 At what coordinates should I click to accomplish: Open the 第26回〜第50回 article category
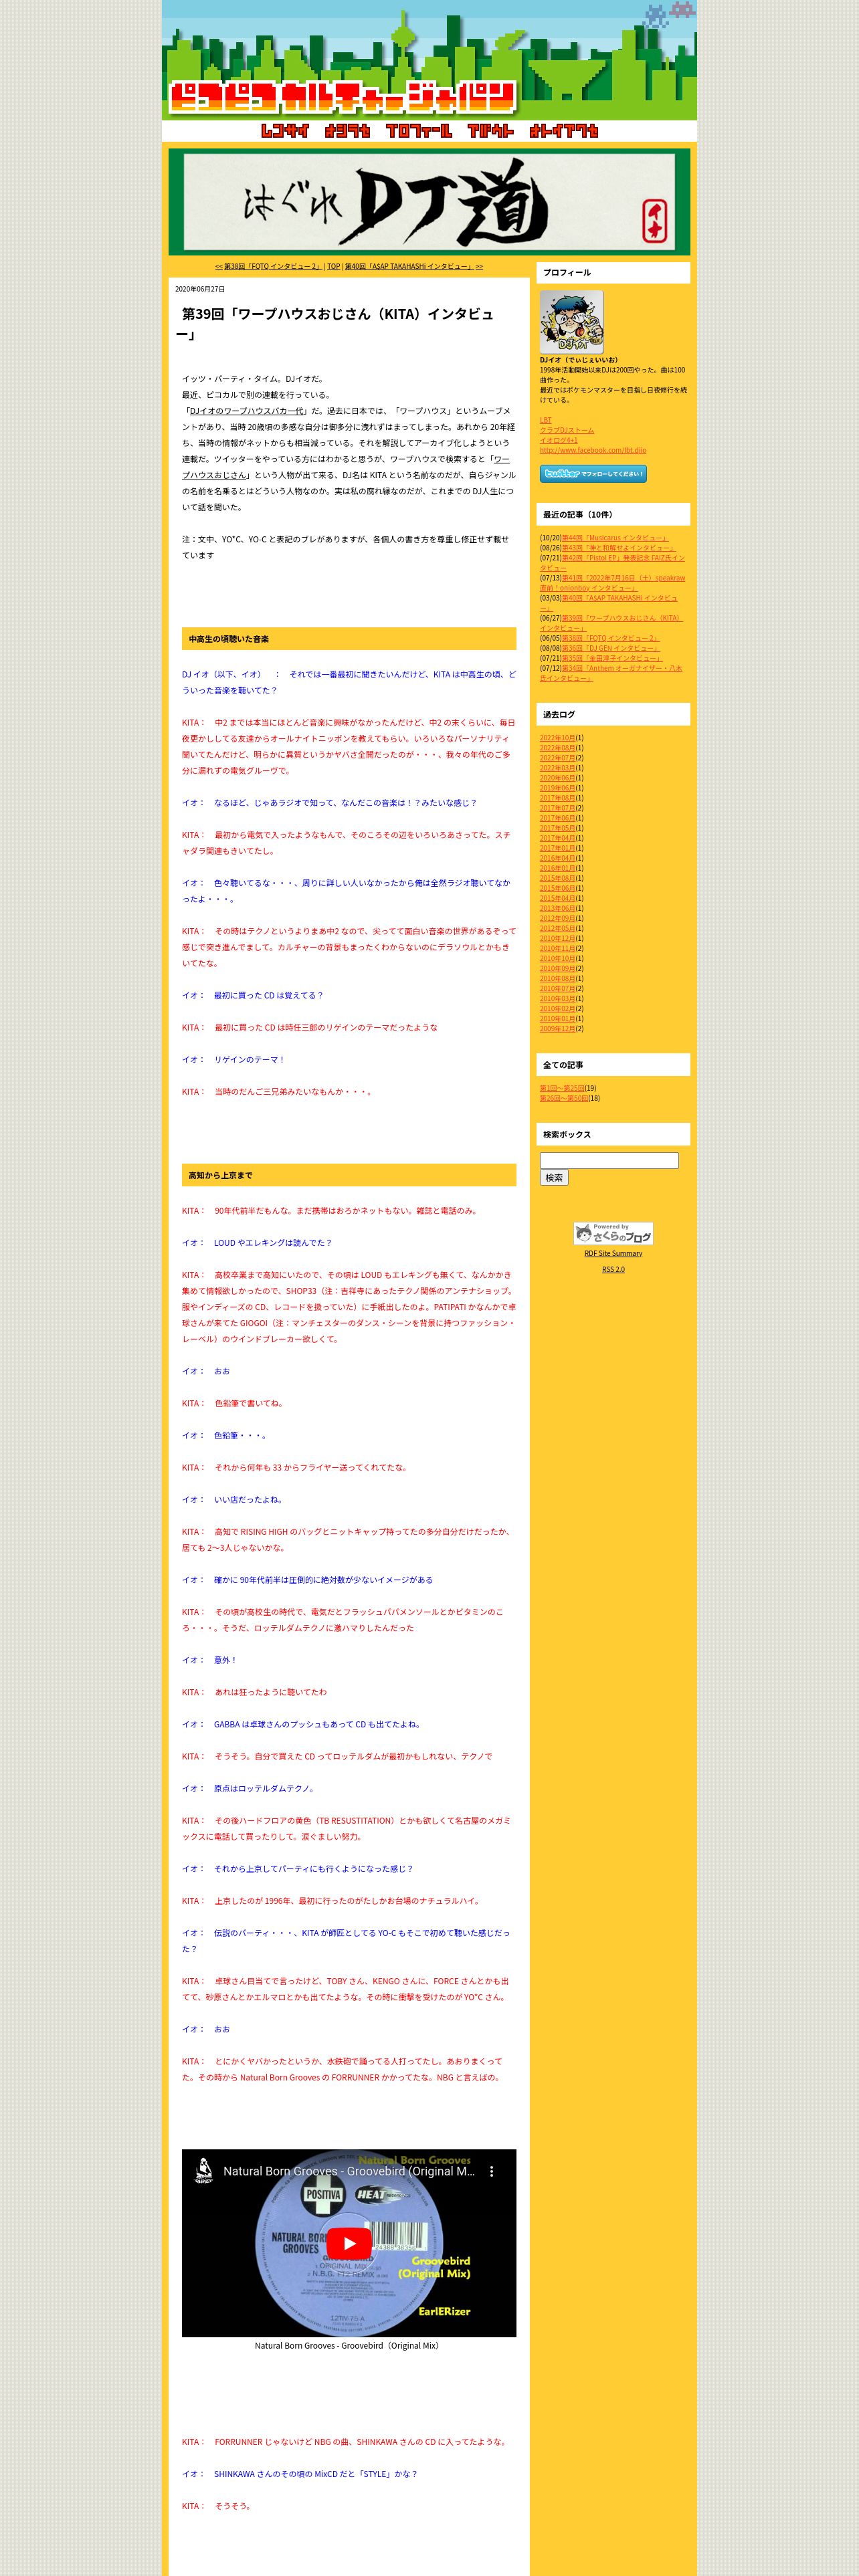[564, 1098]
